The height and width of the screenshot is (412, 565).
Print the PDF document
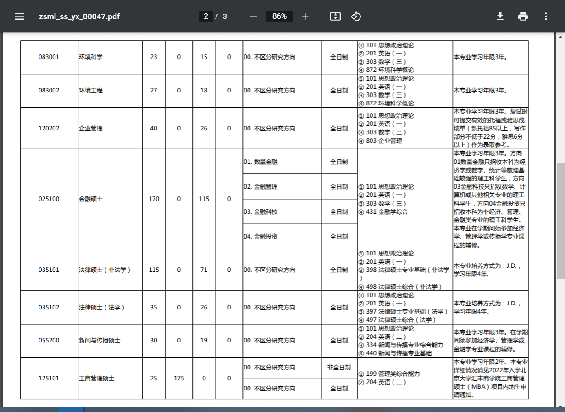coord(523,16)
